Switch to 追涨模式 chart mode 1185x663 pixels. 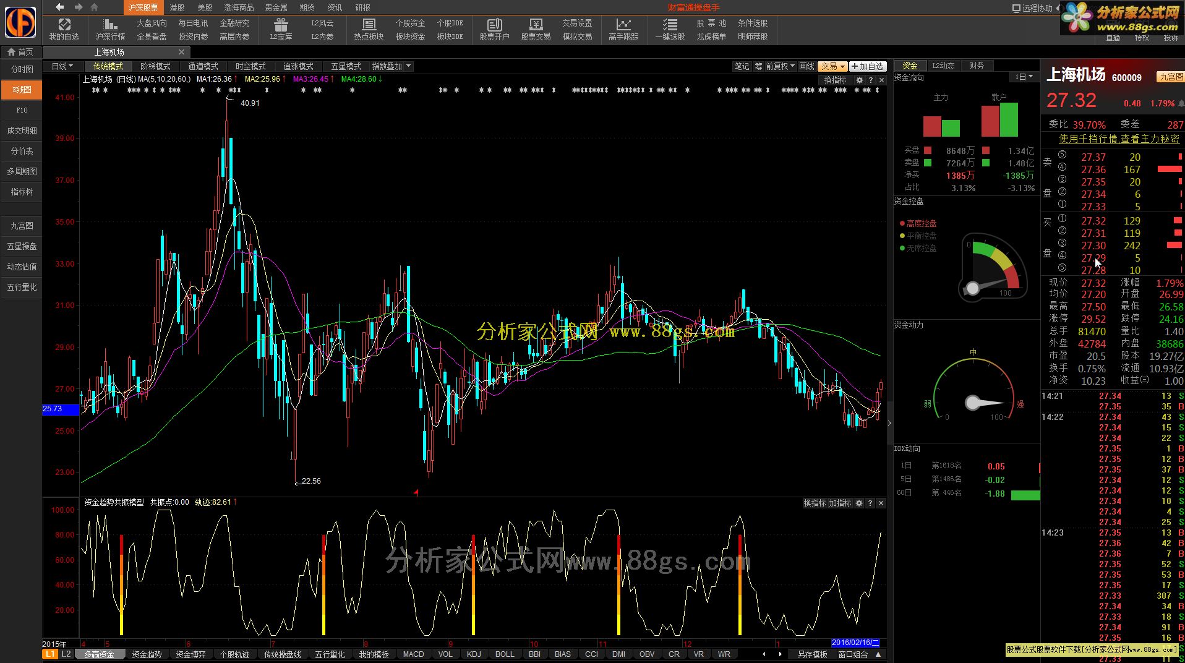(298, 66)
